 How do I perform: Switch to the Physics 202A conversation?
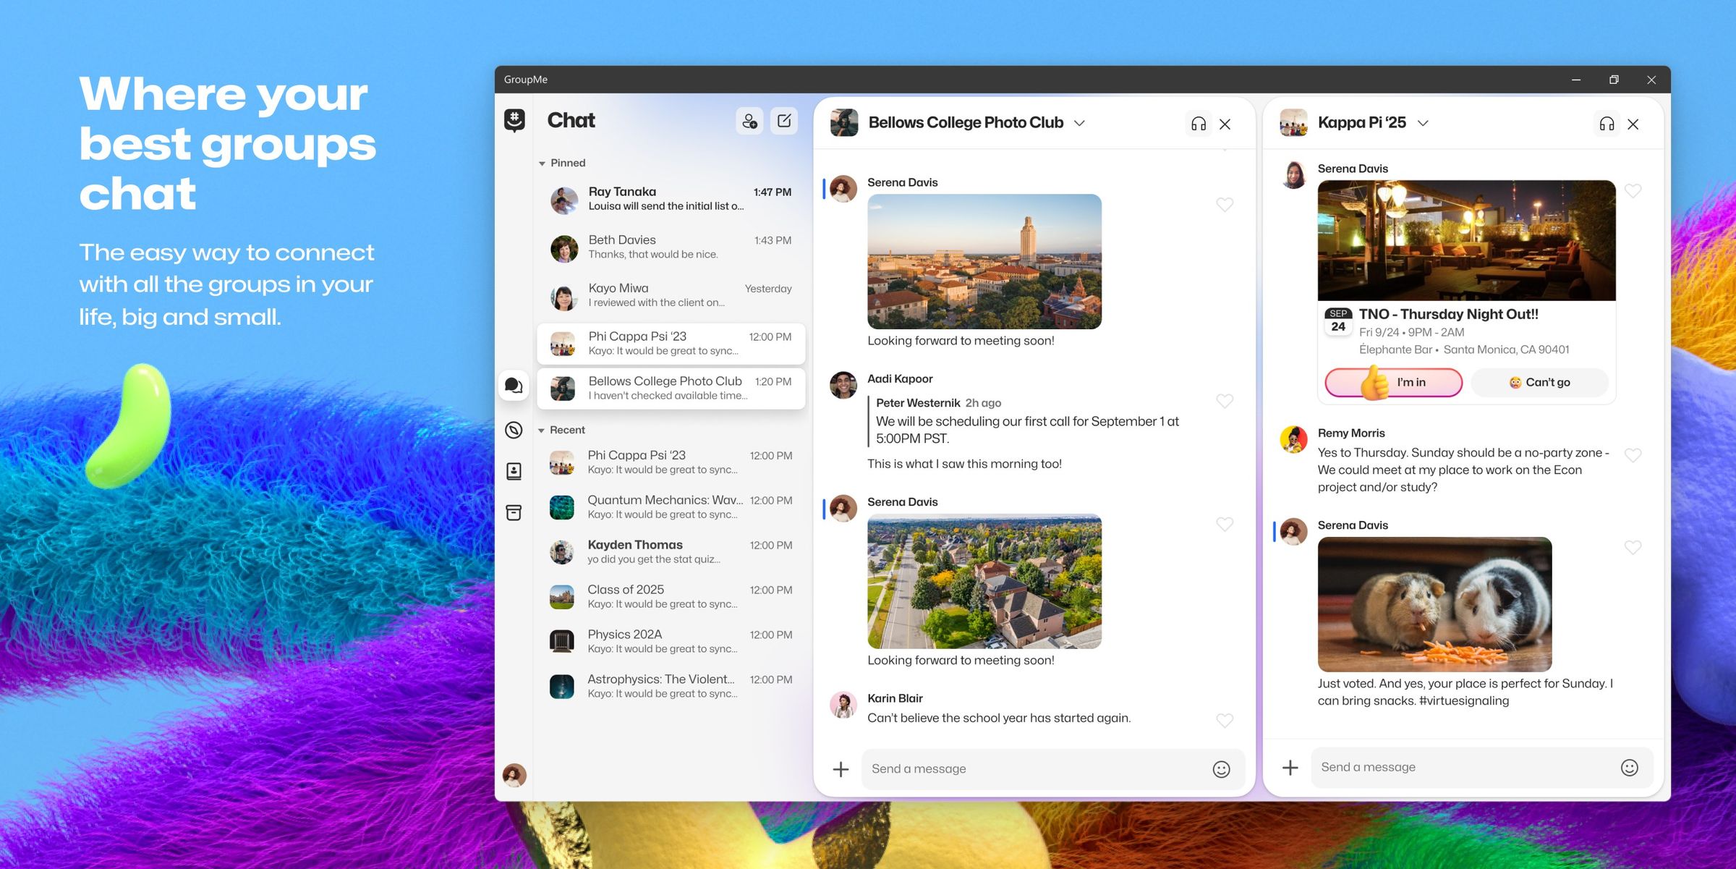[x=671, y=640]
